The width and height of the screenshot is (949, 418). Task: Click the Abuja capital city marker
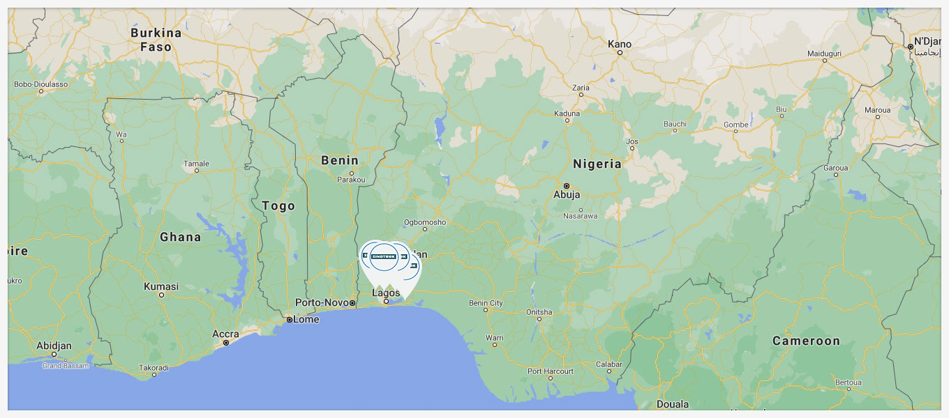pyautogui.click(x=567, y=185)
